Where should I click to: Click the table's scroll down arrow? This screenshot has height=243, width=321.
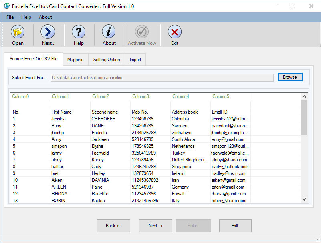pyautogui.click(x=304, y=199)
